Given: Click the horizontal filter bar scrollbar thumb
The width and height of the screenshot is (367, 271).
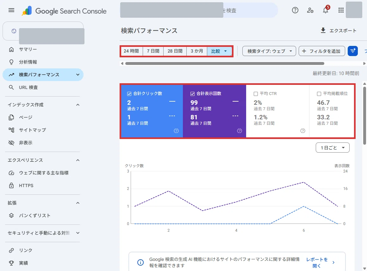Looking at the screenshot, I should pyautogui.click(x=225, y=63).
